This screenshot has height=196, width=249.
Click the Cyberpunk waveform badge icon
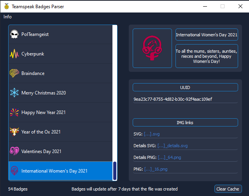tap(14, 54)
